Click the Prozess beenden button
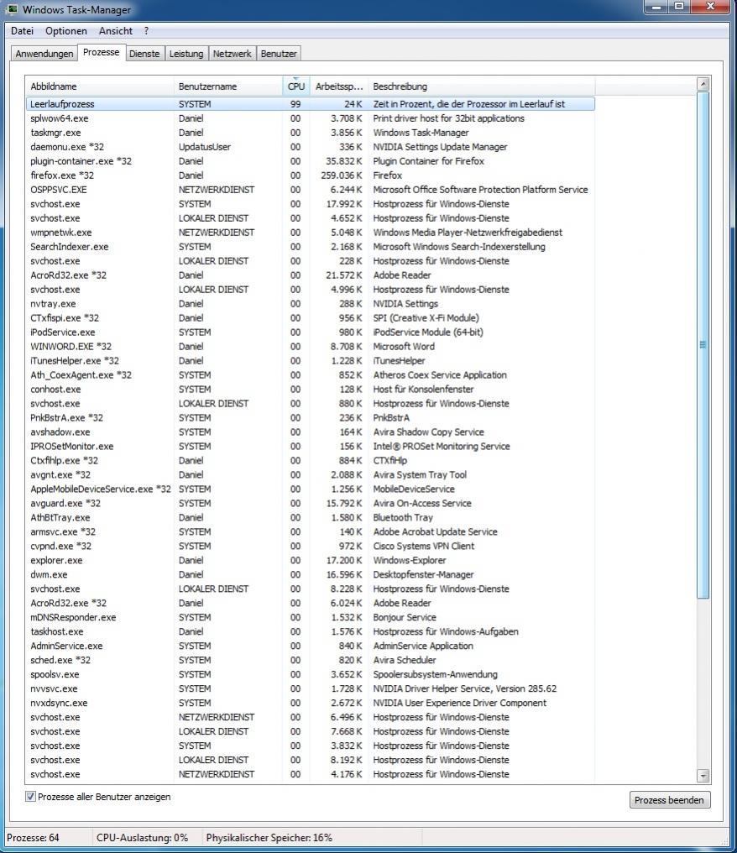The image size is (737, 853). pyautogui.click(x=669, y=799)
